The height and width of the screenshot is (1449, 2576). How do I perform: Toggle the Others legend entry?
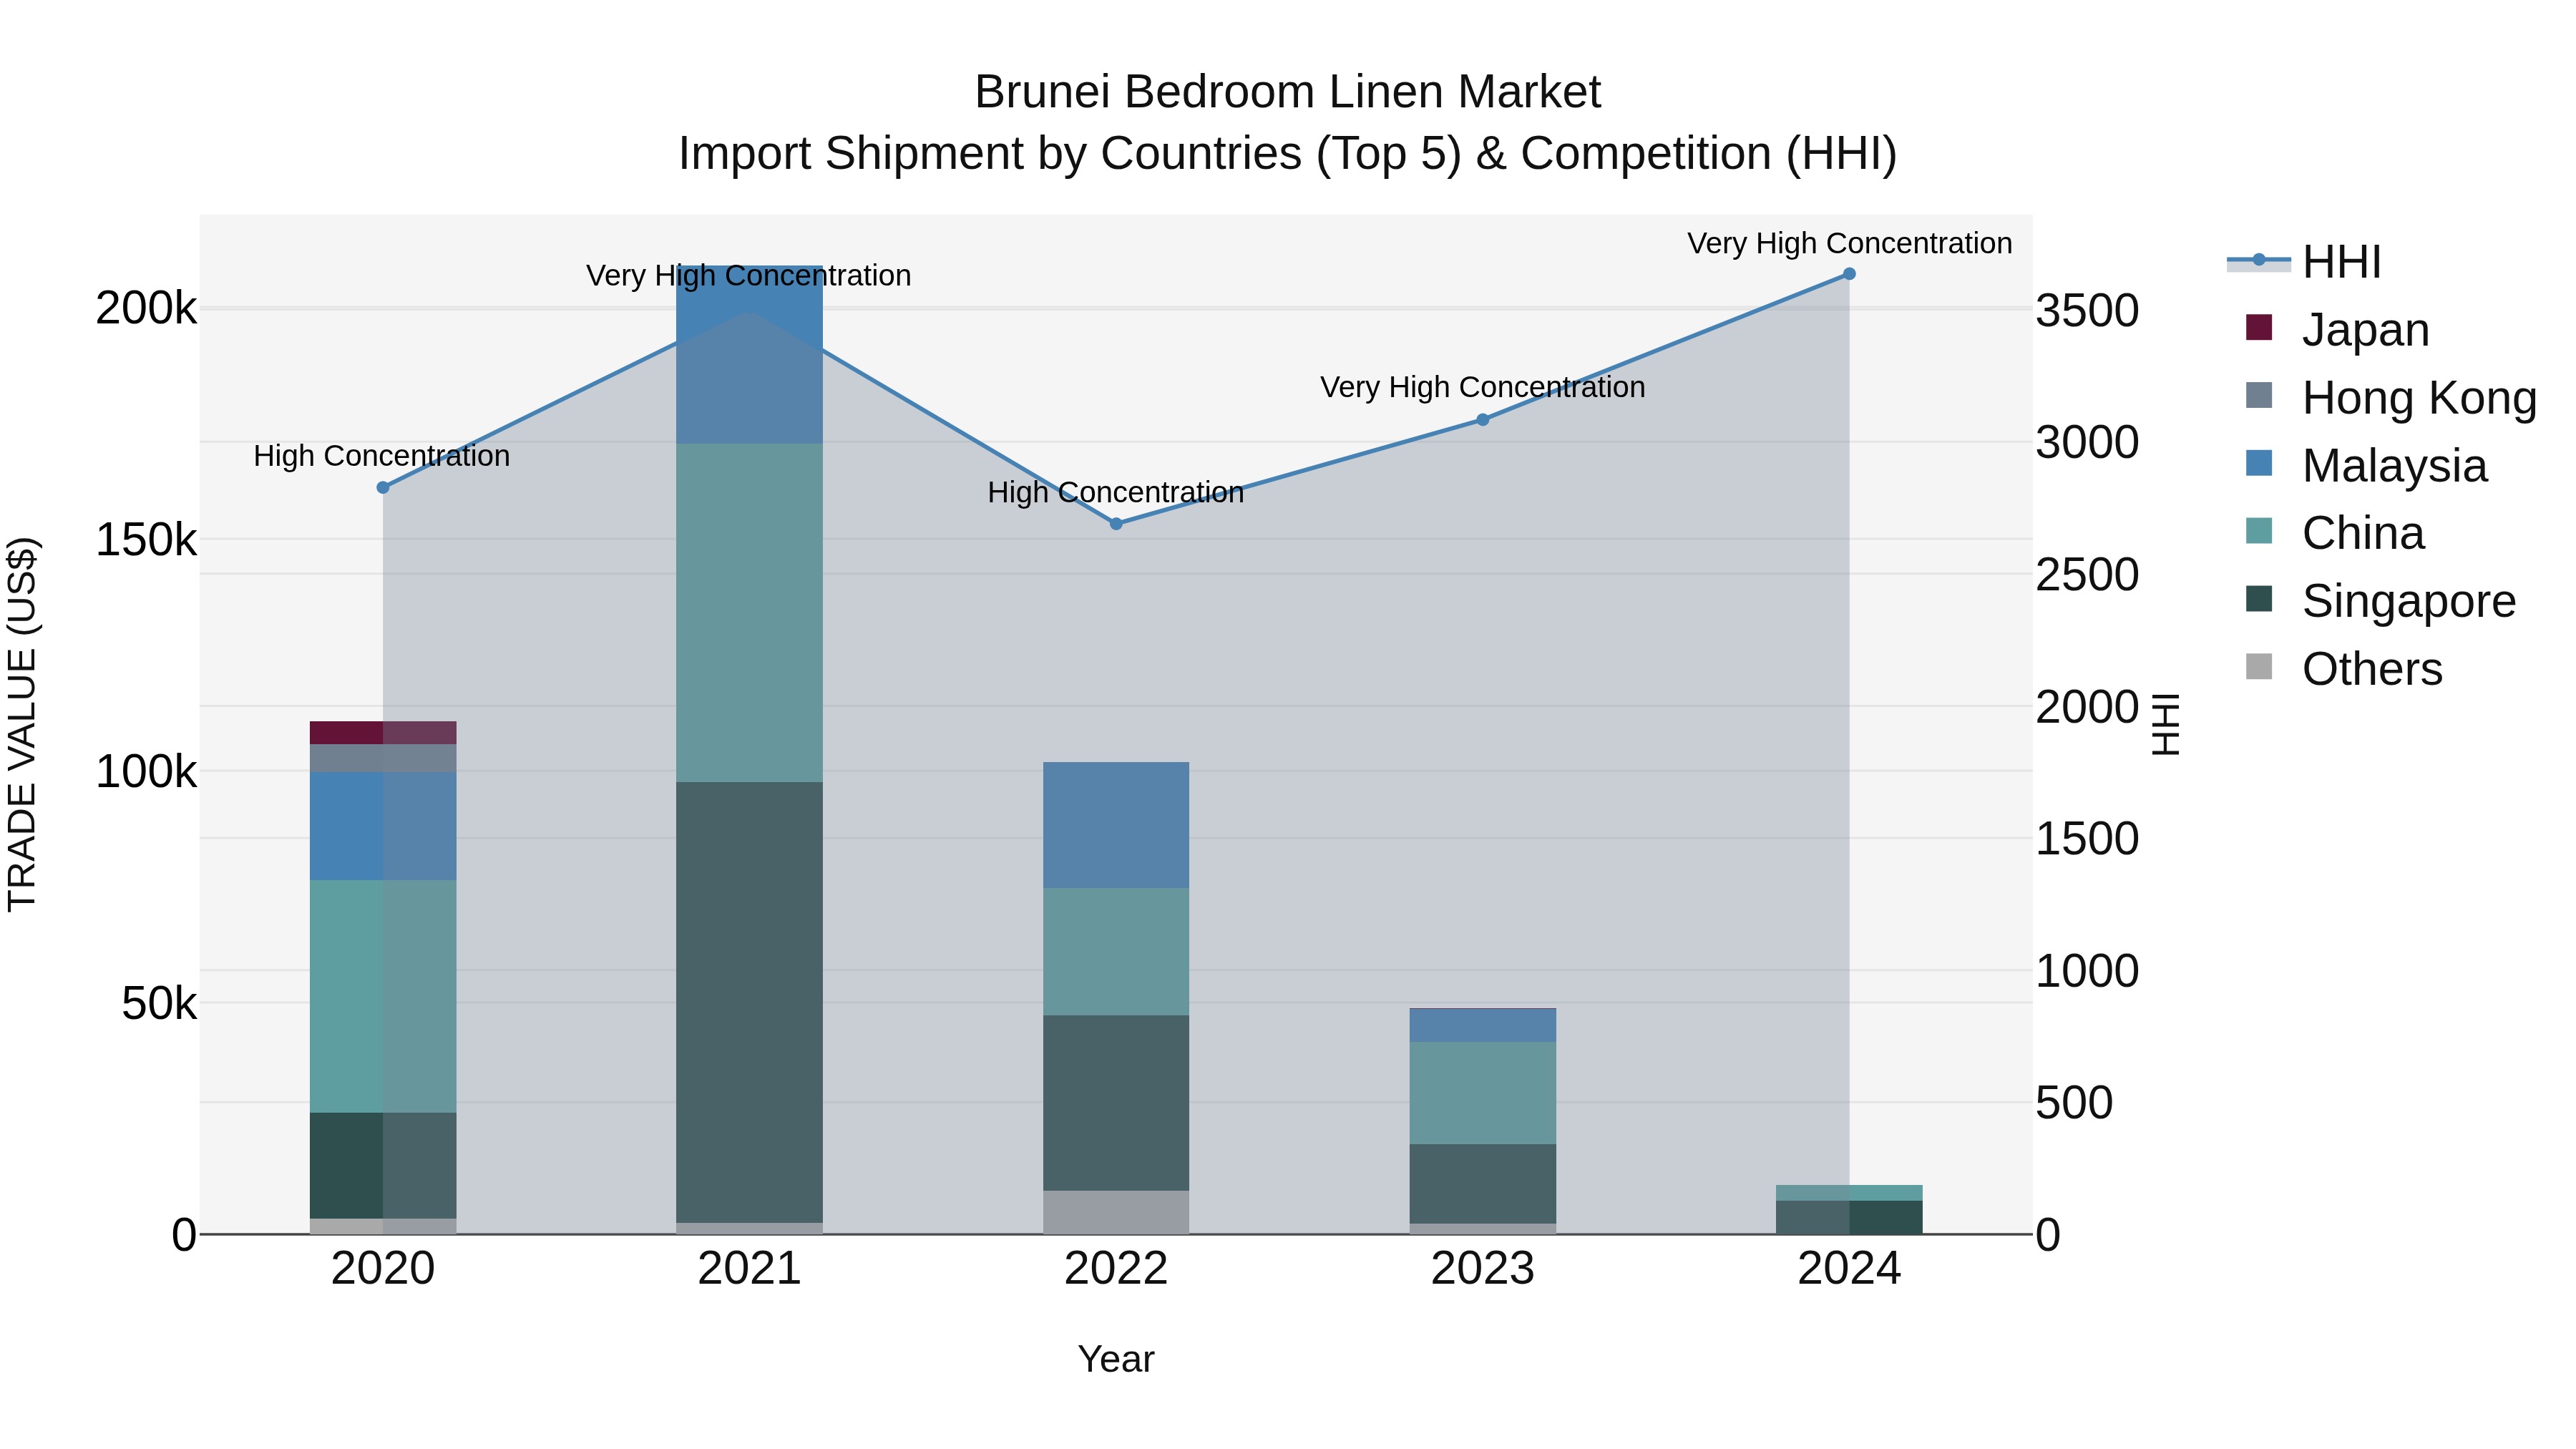pos(2344,668)
